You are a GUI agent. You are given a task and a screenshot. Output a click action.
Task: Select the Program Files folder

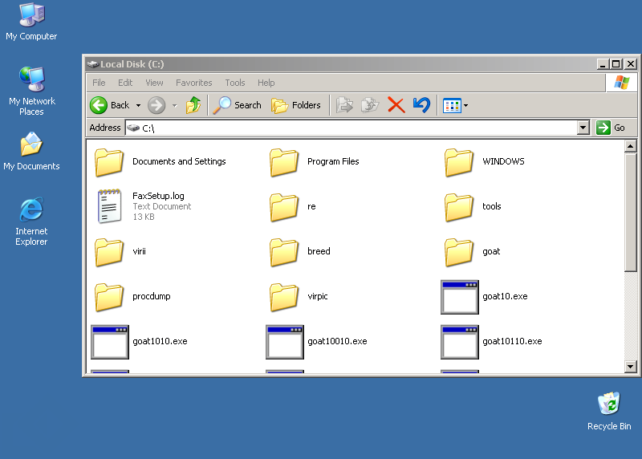[315, 162]
